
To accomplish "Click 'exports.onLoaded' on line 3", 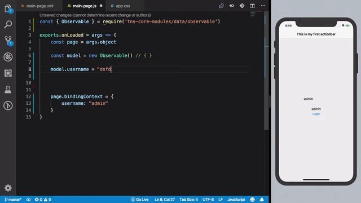I will 61,35.
